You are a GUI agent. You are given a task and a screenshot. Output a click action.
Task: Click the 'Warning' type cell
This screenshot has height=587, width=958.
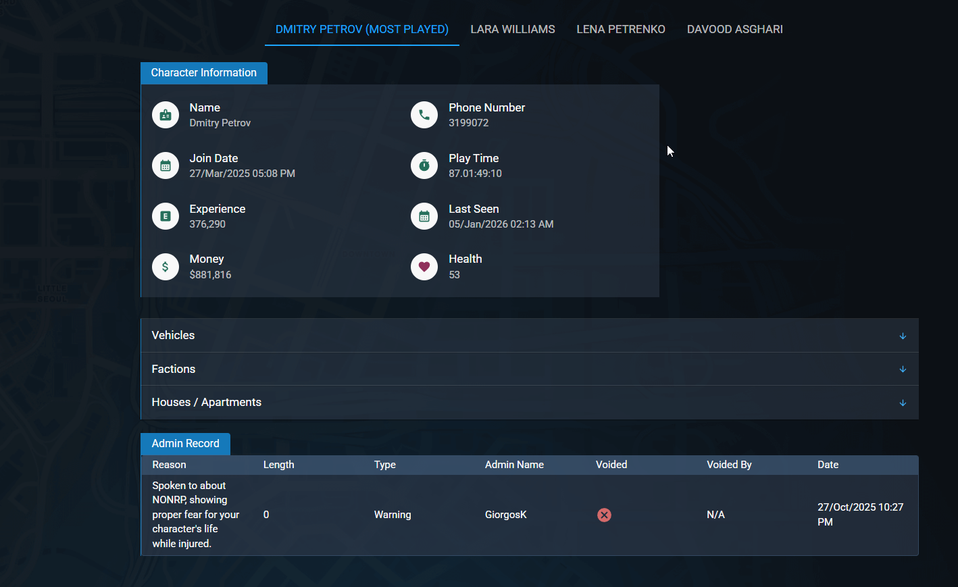[x=393, y=515]
